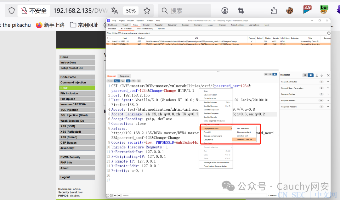This screenshot has width=340, height=200.
Task: Click Logout in the DVWA sidebar
Action: (77, 177)
